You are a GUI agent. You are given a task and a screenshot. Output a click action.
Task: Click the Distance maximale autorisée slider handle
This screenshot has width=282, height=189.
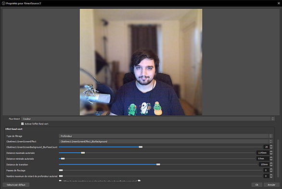point(83,153)
